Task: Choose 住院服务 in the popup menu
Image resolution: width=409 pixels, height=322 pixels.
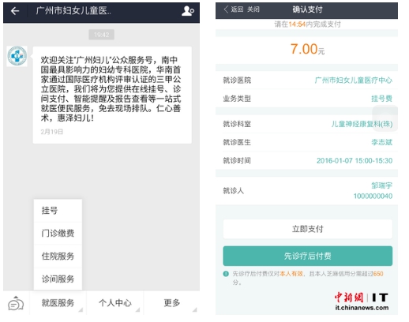Action: tap(58, 256)
